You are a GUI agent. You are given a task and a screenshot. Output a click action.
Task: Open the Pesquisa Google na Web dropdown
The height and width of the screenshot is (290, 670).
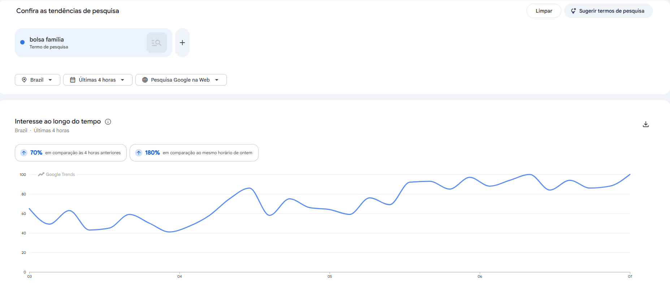pyautogui.click(x=181, y=80)
